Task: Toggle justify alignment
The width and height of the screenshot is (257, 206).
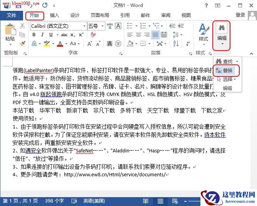Action: coord(155,35)
